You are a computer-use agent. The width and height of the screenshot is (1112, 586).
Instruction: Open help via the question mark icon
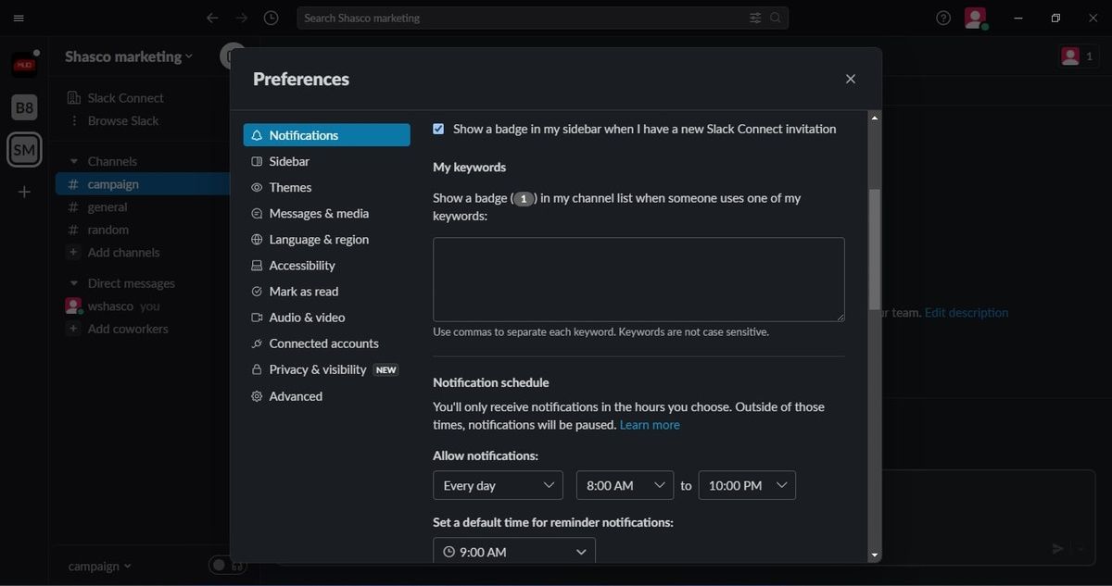click(x=942, y=18)
